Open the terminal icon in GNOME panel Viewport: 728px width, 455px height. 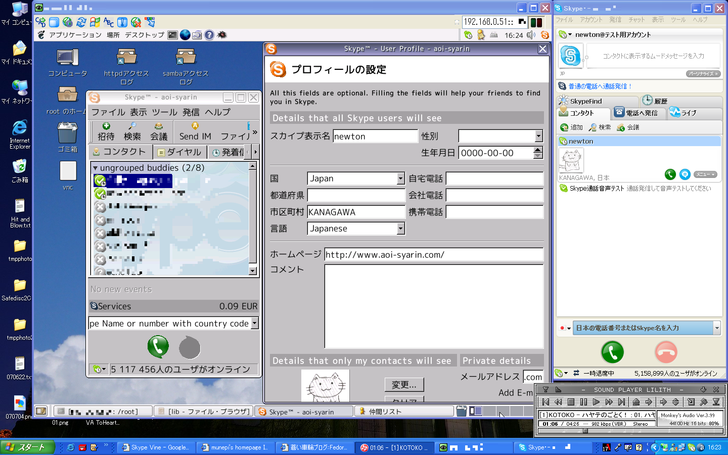pos(173,35)
